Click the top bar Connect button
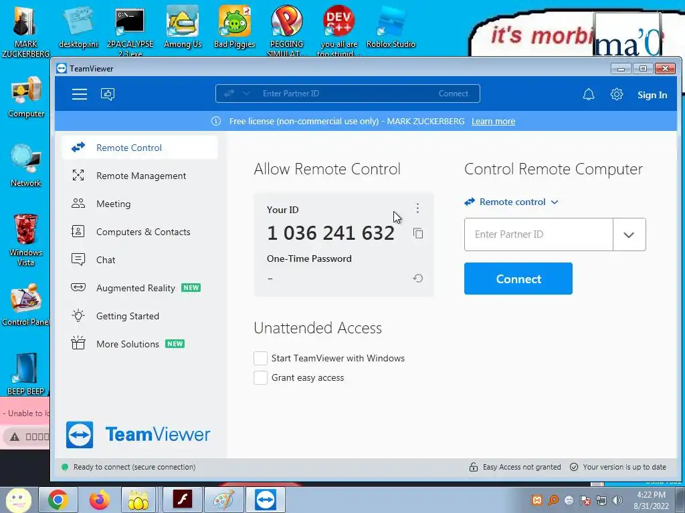This screenshot has height=513, width=685. click(453, 94)
